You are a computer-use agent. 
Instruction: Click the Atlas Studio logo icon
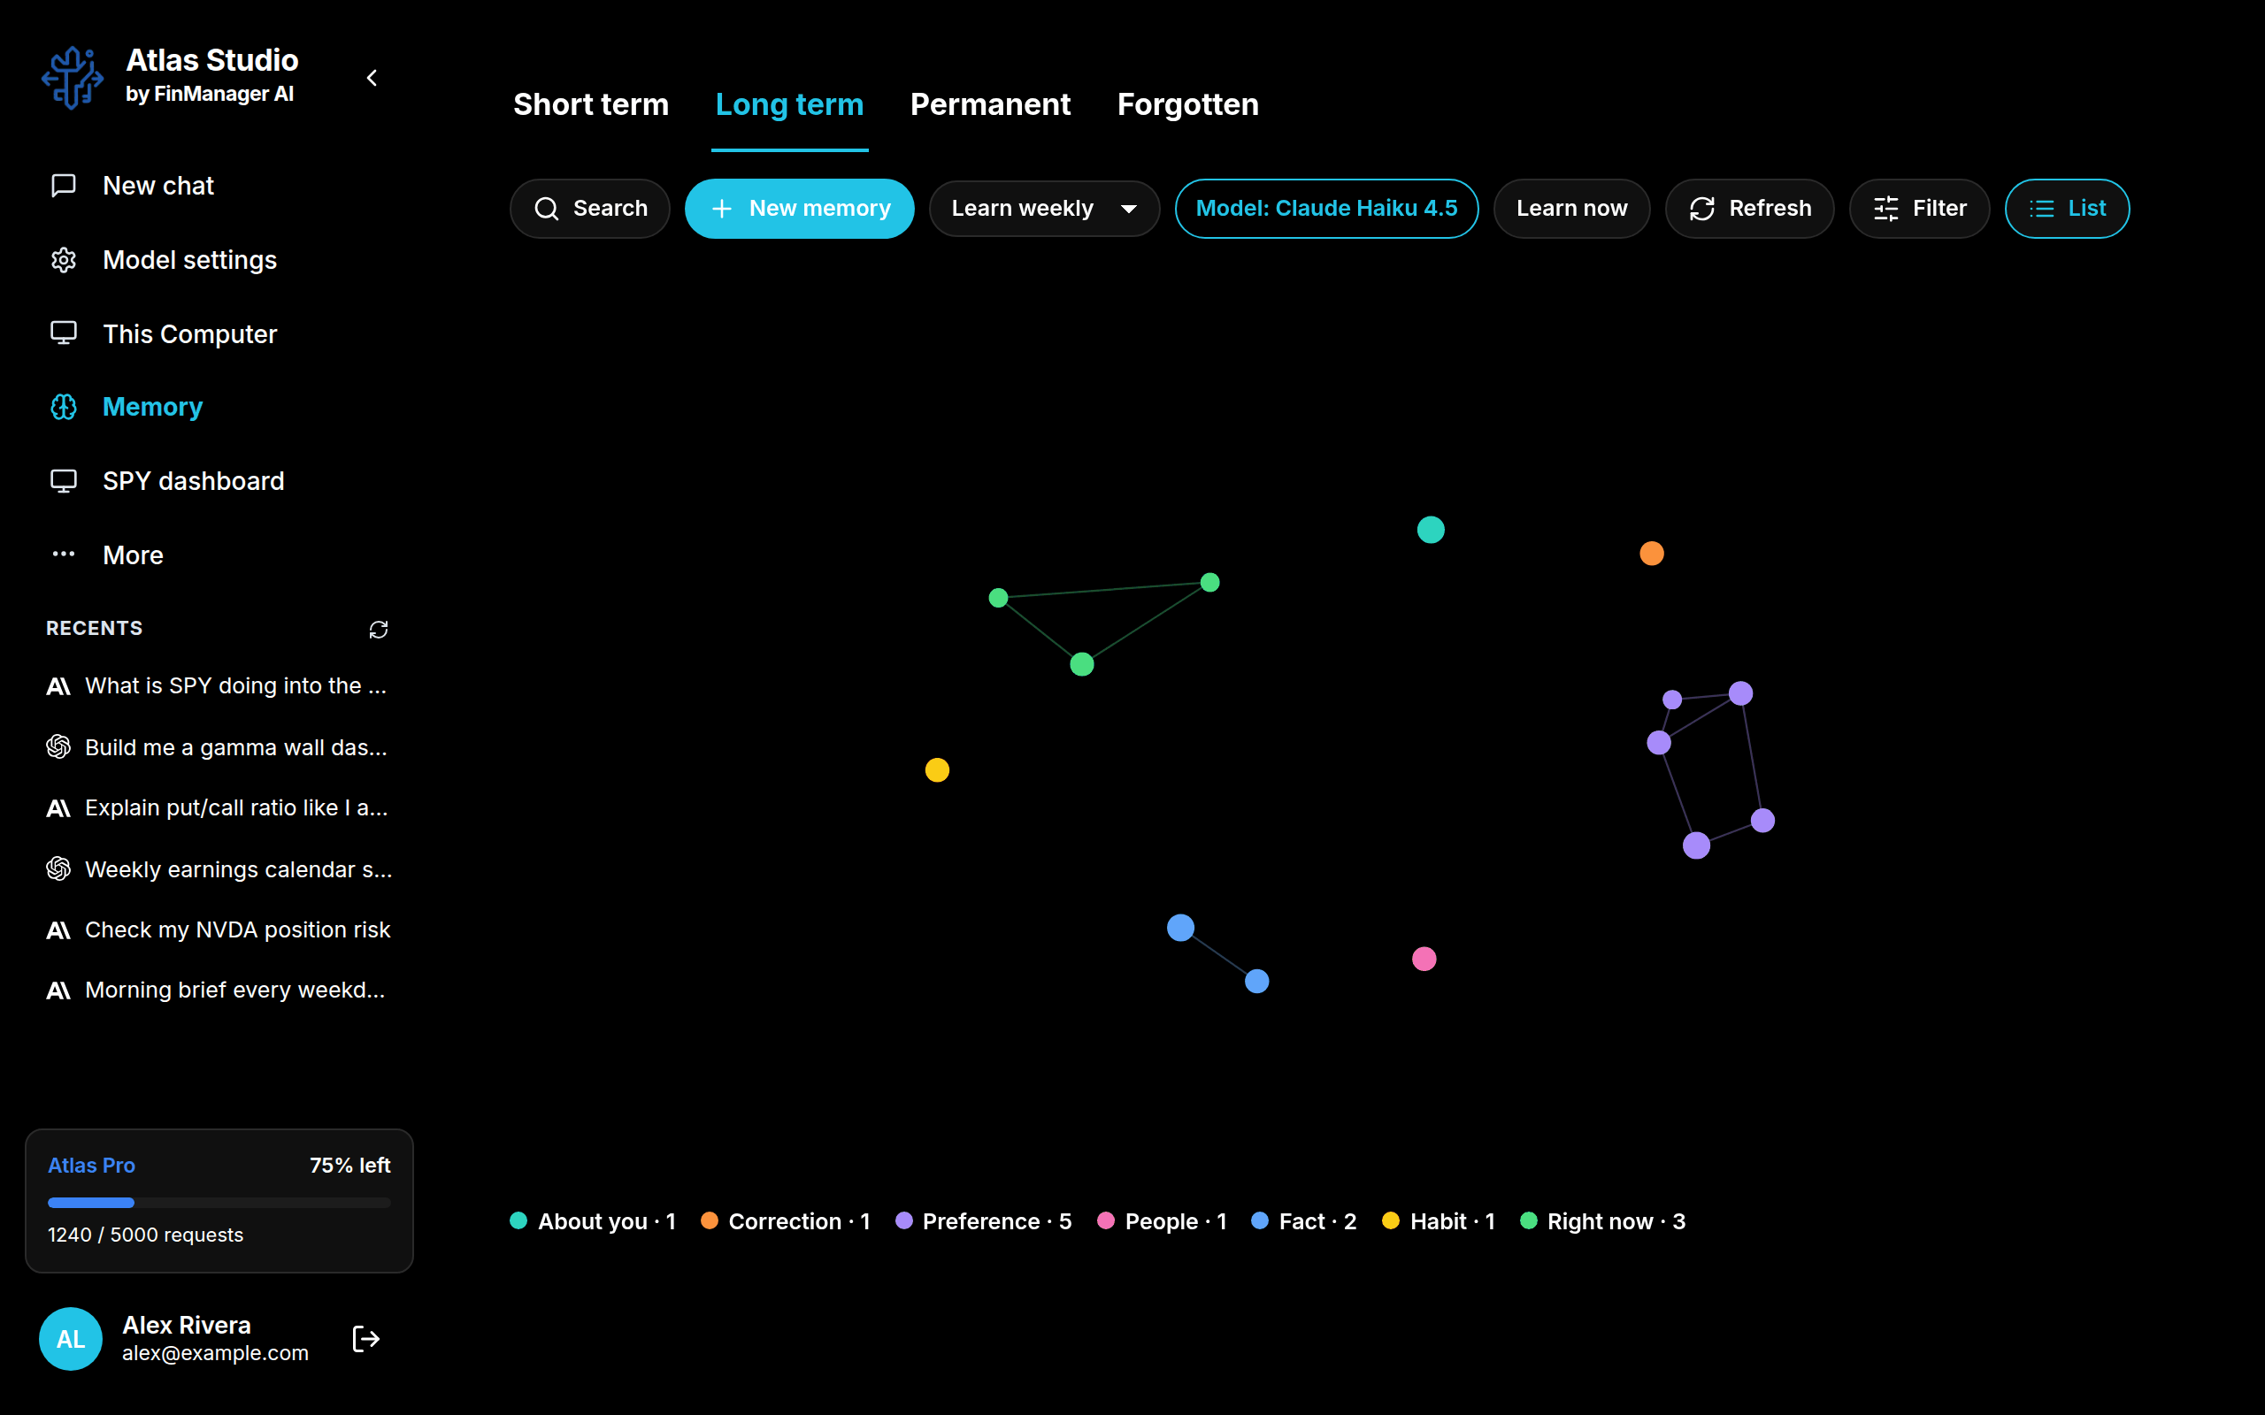(73, 78)
